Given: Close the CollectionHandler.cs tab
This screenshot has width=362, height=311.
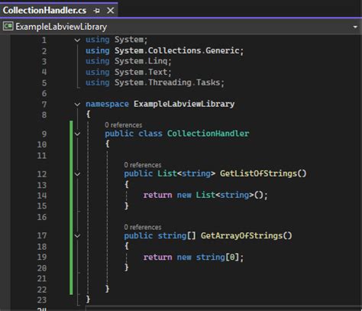Looking at the screenshot, I should (x=111, y=11).
